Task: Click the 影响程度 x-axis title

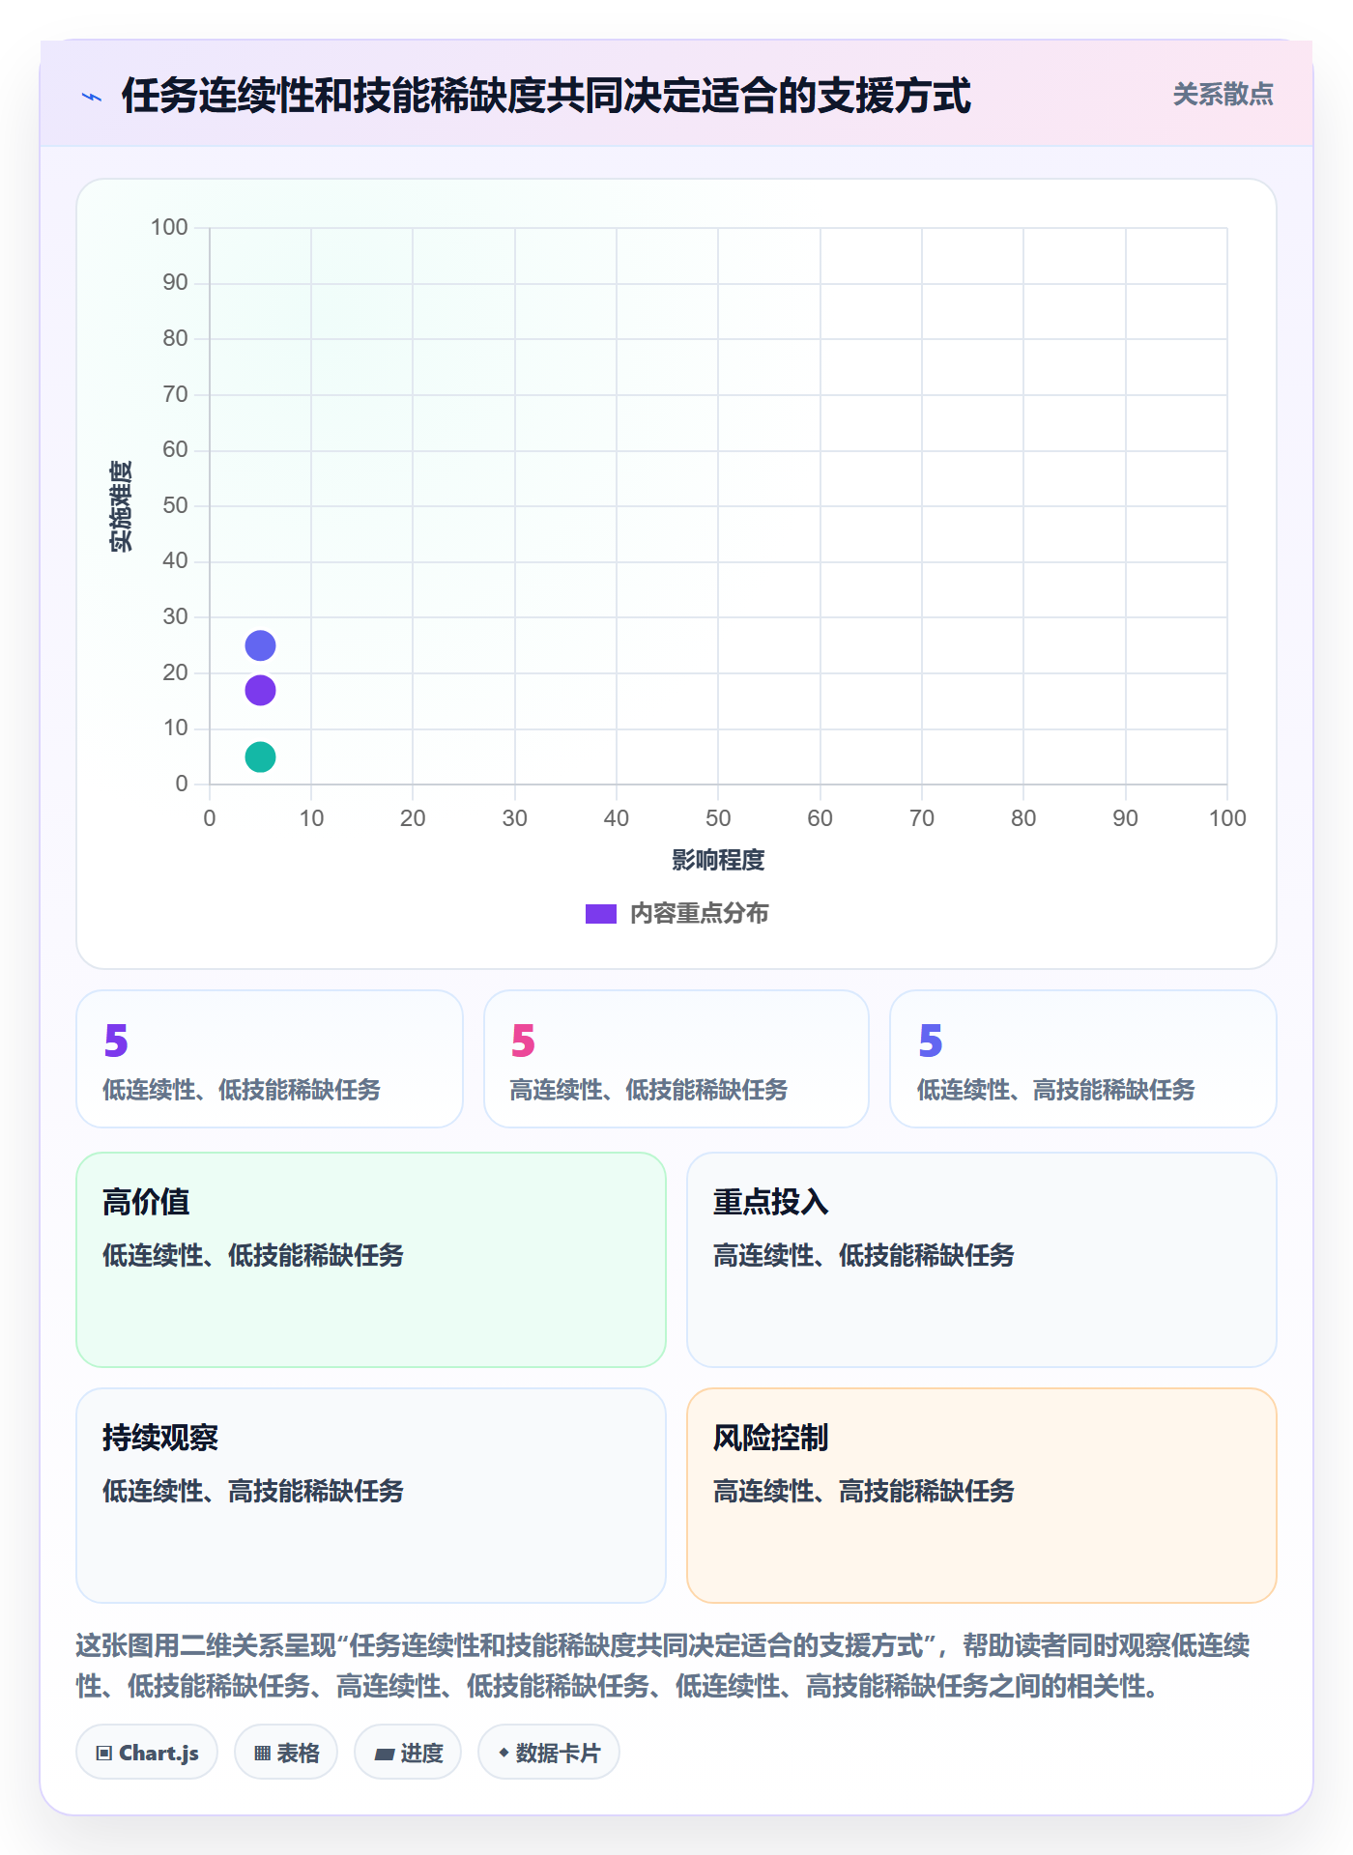Action: [x=718, y=860]
